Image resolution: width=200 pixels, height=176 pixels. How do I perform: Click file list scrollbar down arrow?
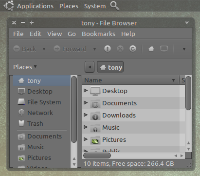click(188, 149)
